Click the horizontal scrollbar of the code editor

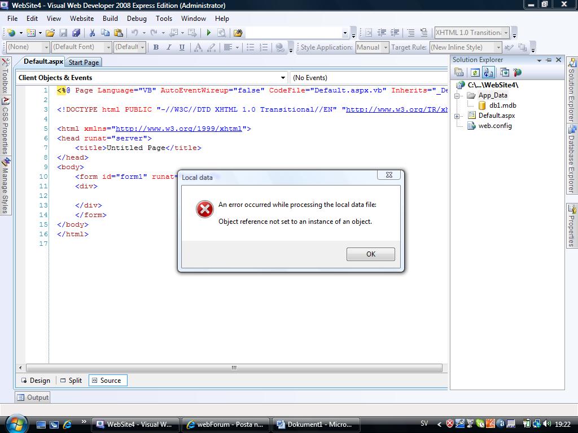[234, 368]
